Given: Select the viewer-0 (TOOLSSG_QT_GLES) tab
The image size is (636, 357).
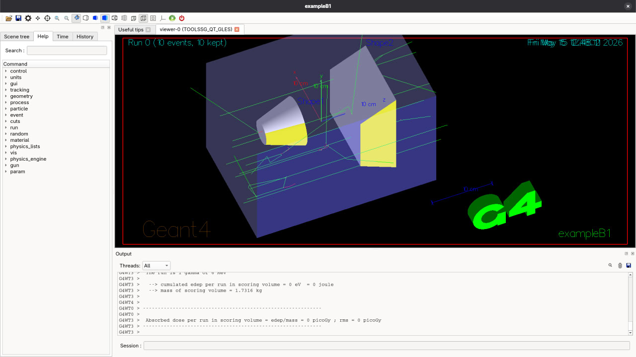Looking at the screenshot, I should pos(196,29).
